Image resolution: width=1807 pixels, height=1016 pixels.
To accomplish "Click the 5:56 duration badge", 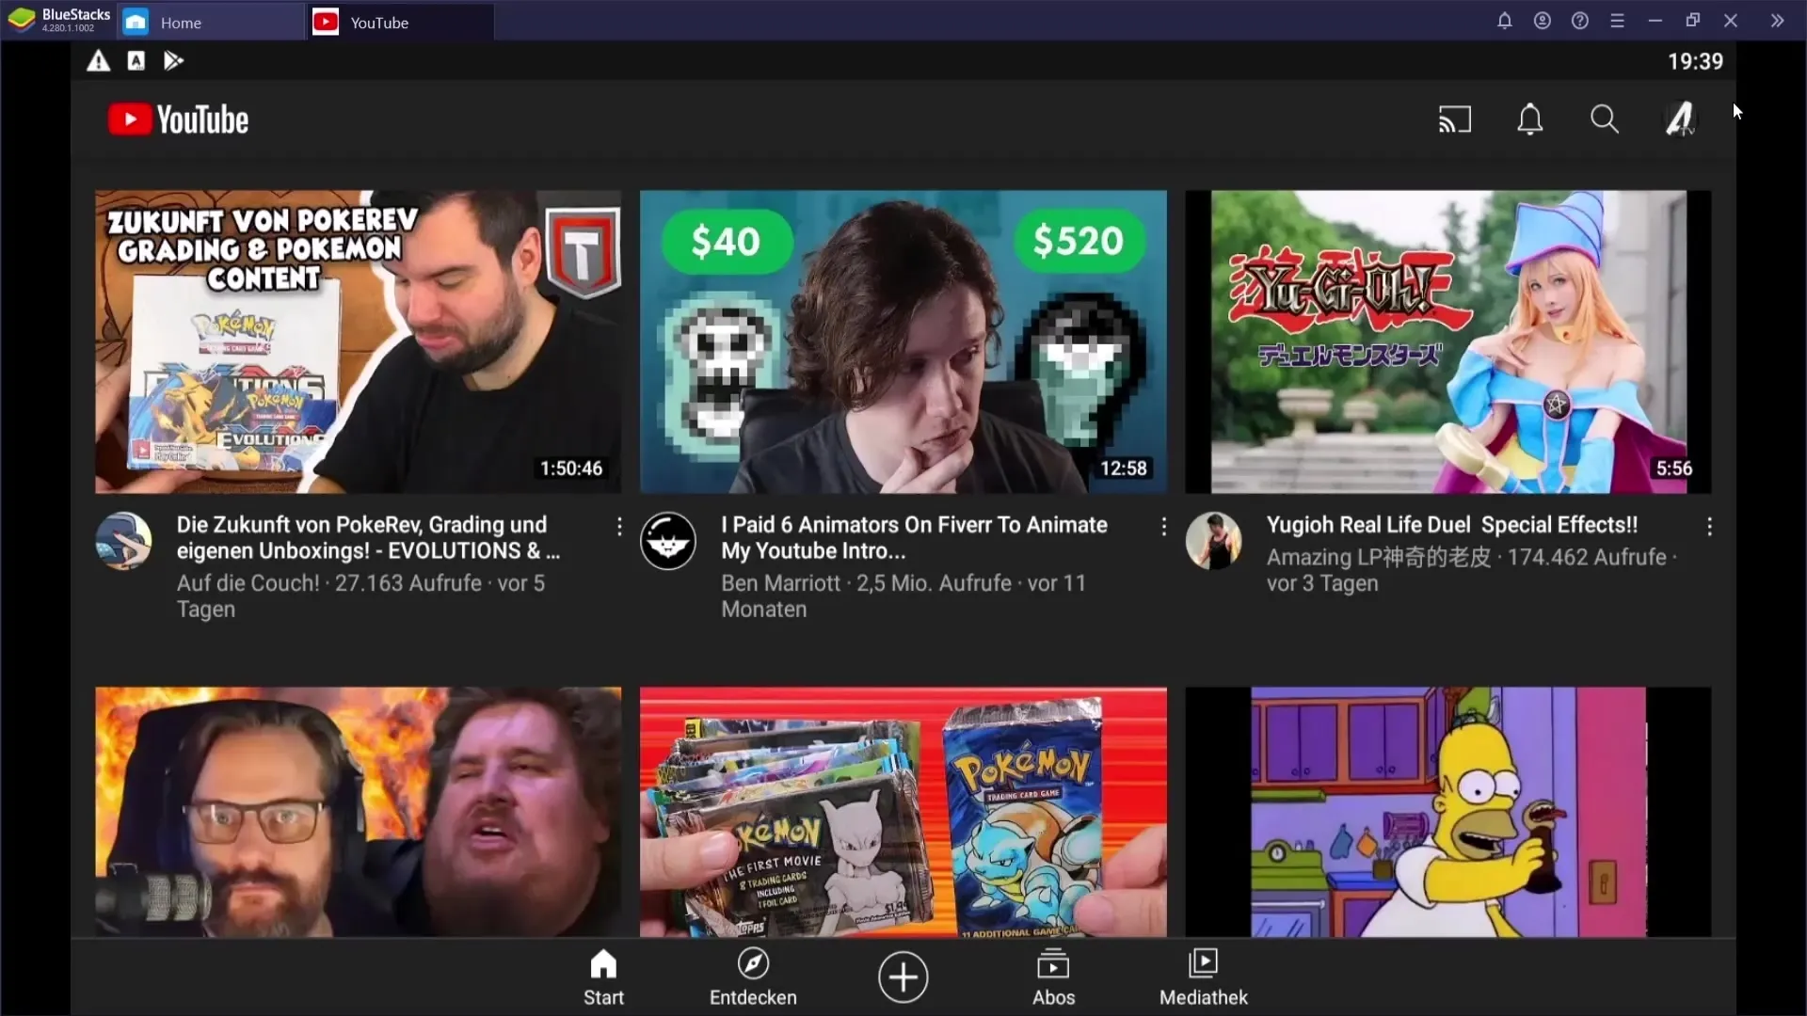I will [1674, 468].
